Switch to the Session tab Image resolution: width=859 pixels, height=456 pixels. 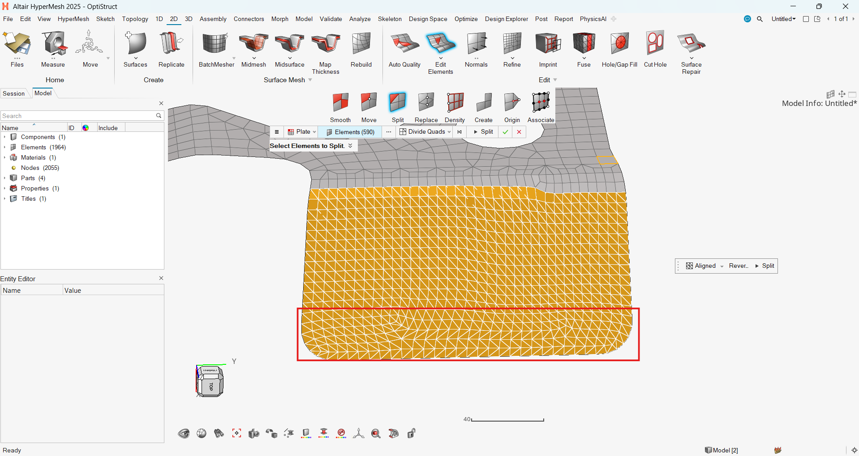coord(14,93)
